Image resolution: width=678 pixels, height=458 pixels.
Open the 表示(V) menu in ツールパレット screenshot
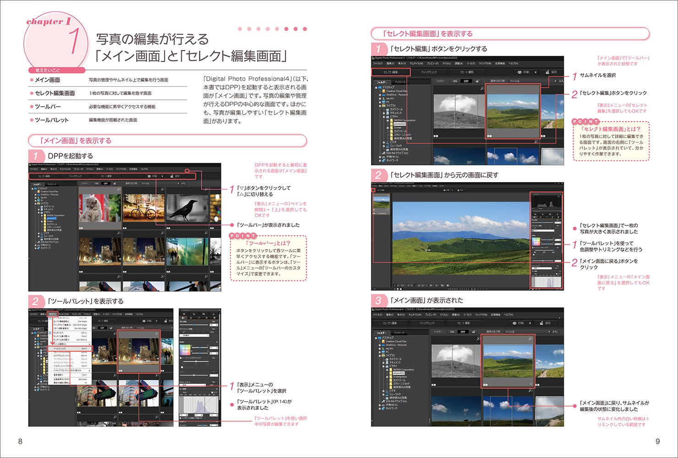point(53,314)
